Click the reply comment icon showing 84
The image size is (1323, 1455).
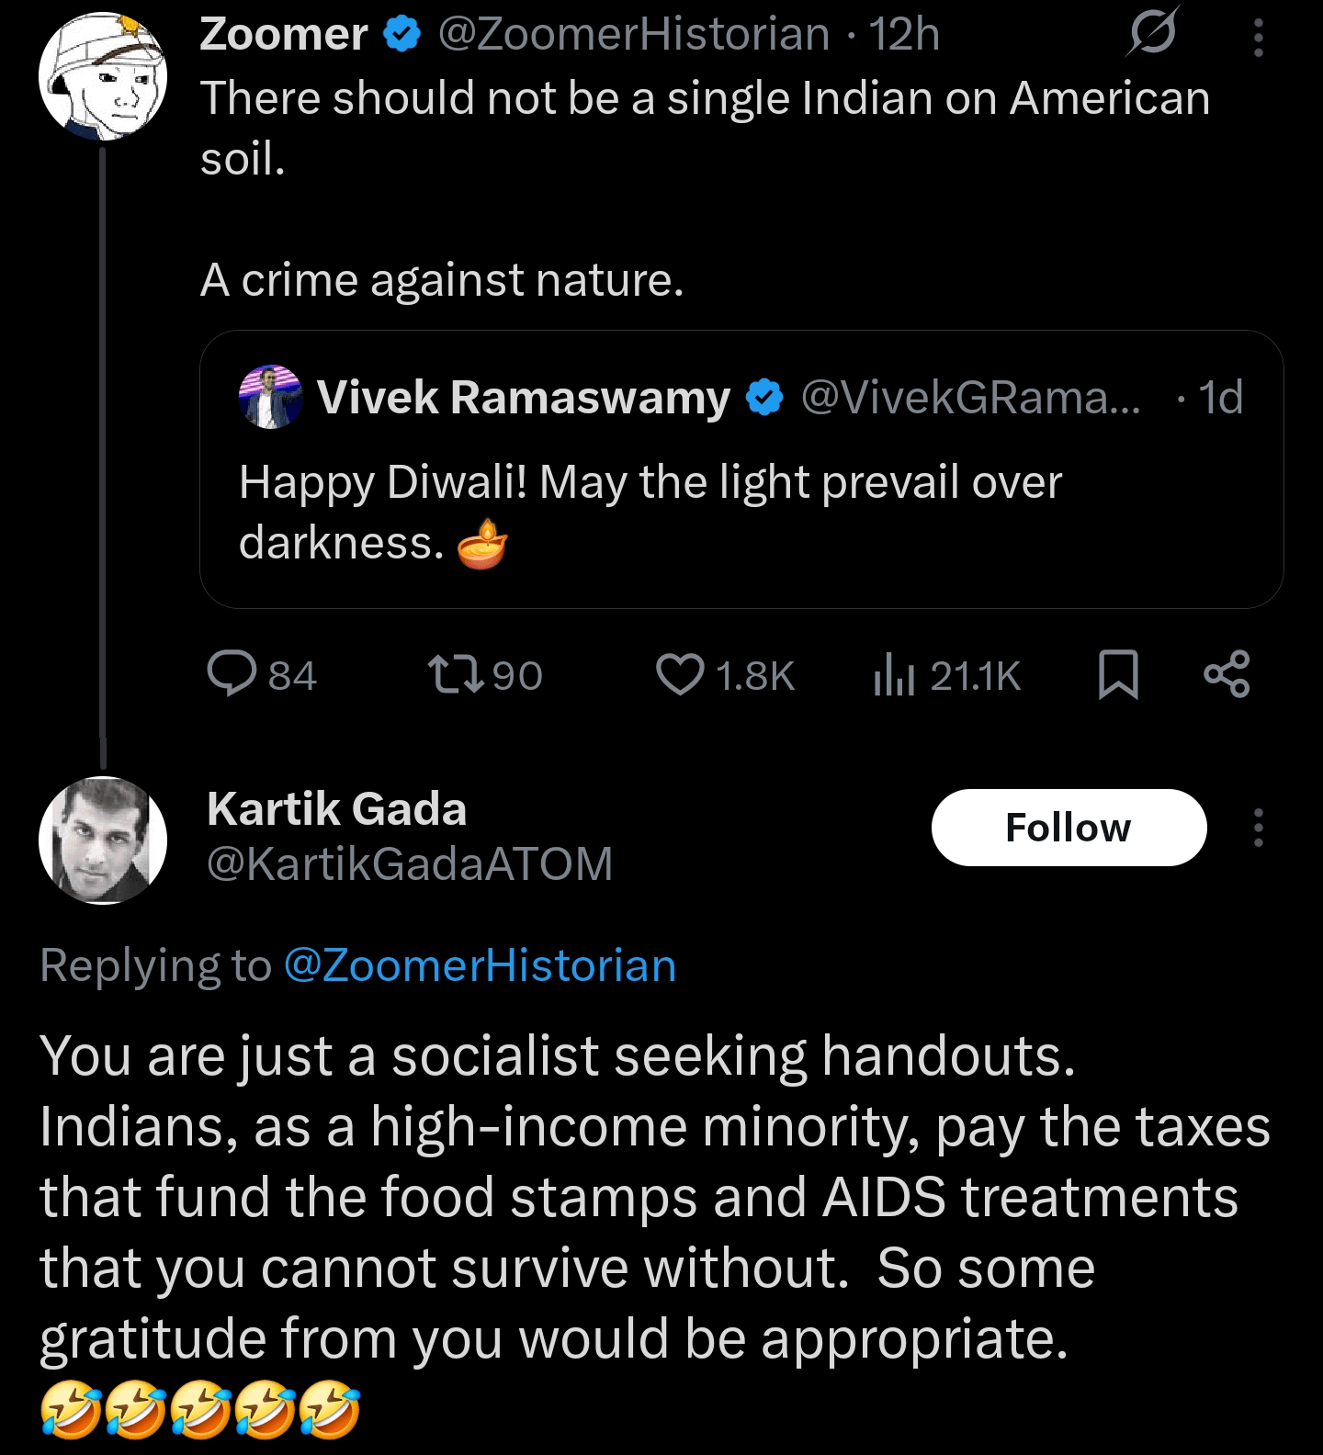(x=232, y=675)
